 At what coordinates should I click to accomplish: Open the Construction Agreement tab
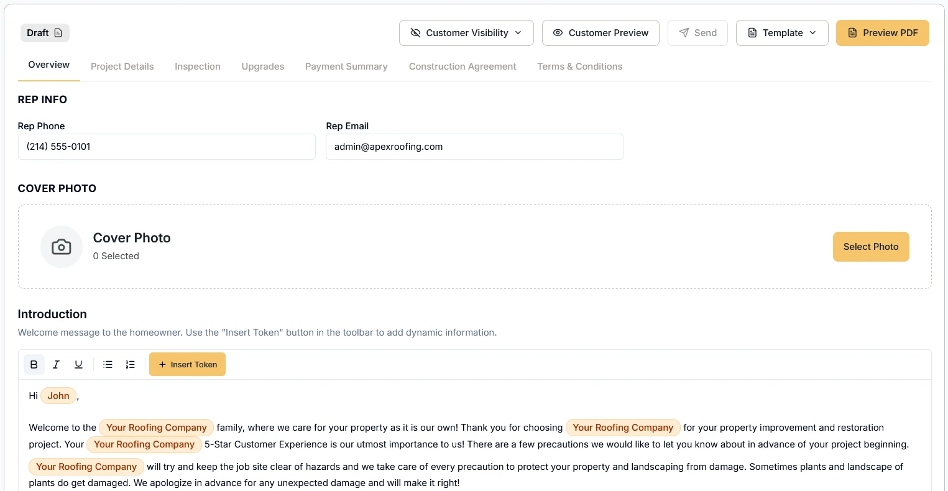462,67
